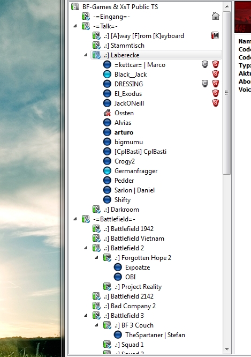251x357 pixels.
Task: Click the Laberecke channel icon
Action: 96,55
